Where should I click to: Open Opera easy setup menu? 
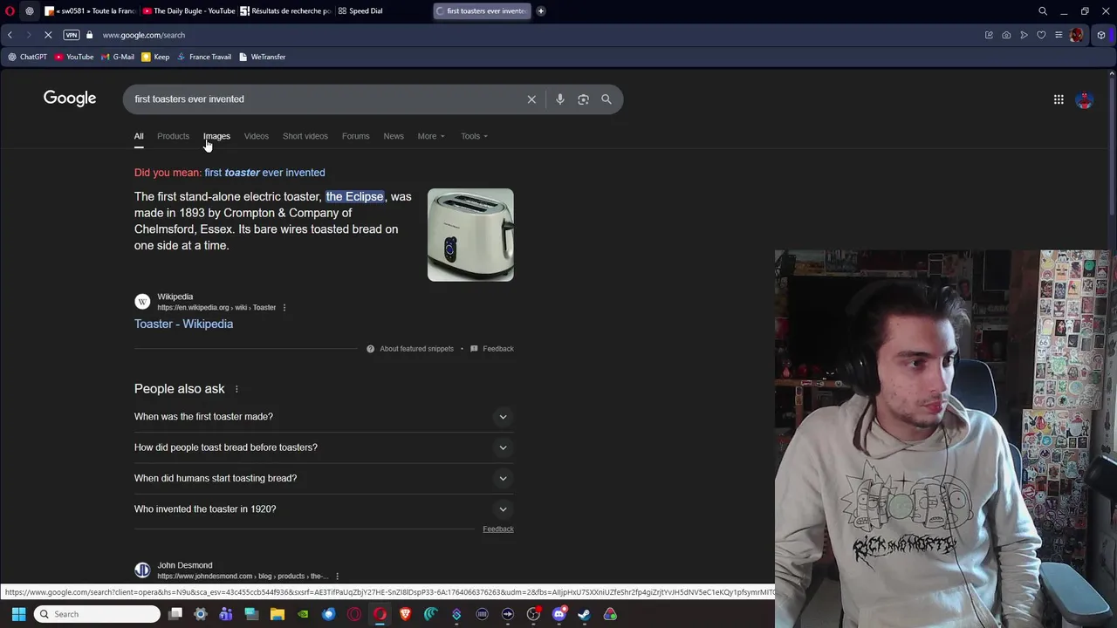click(1059, 35)
